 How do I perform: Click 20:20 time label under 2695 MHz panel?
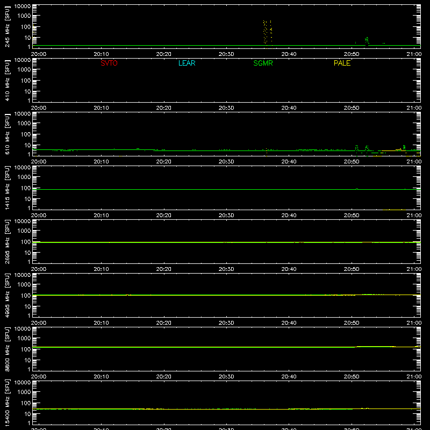(164, 269)
